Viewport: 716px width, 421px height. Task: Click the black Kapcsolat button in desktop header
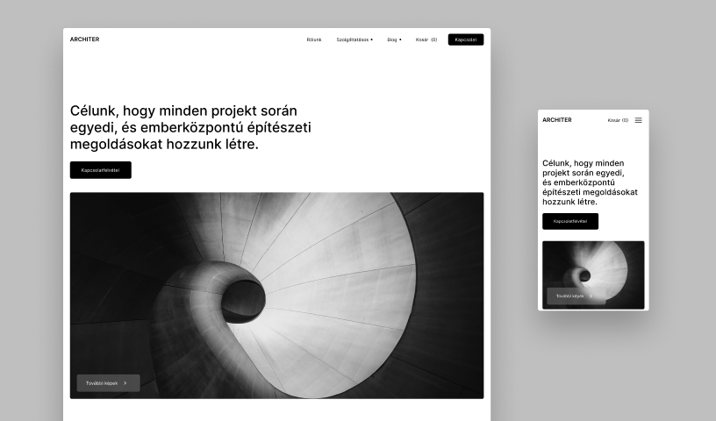[x=465, y=39]
